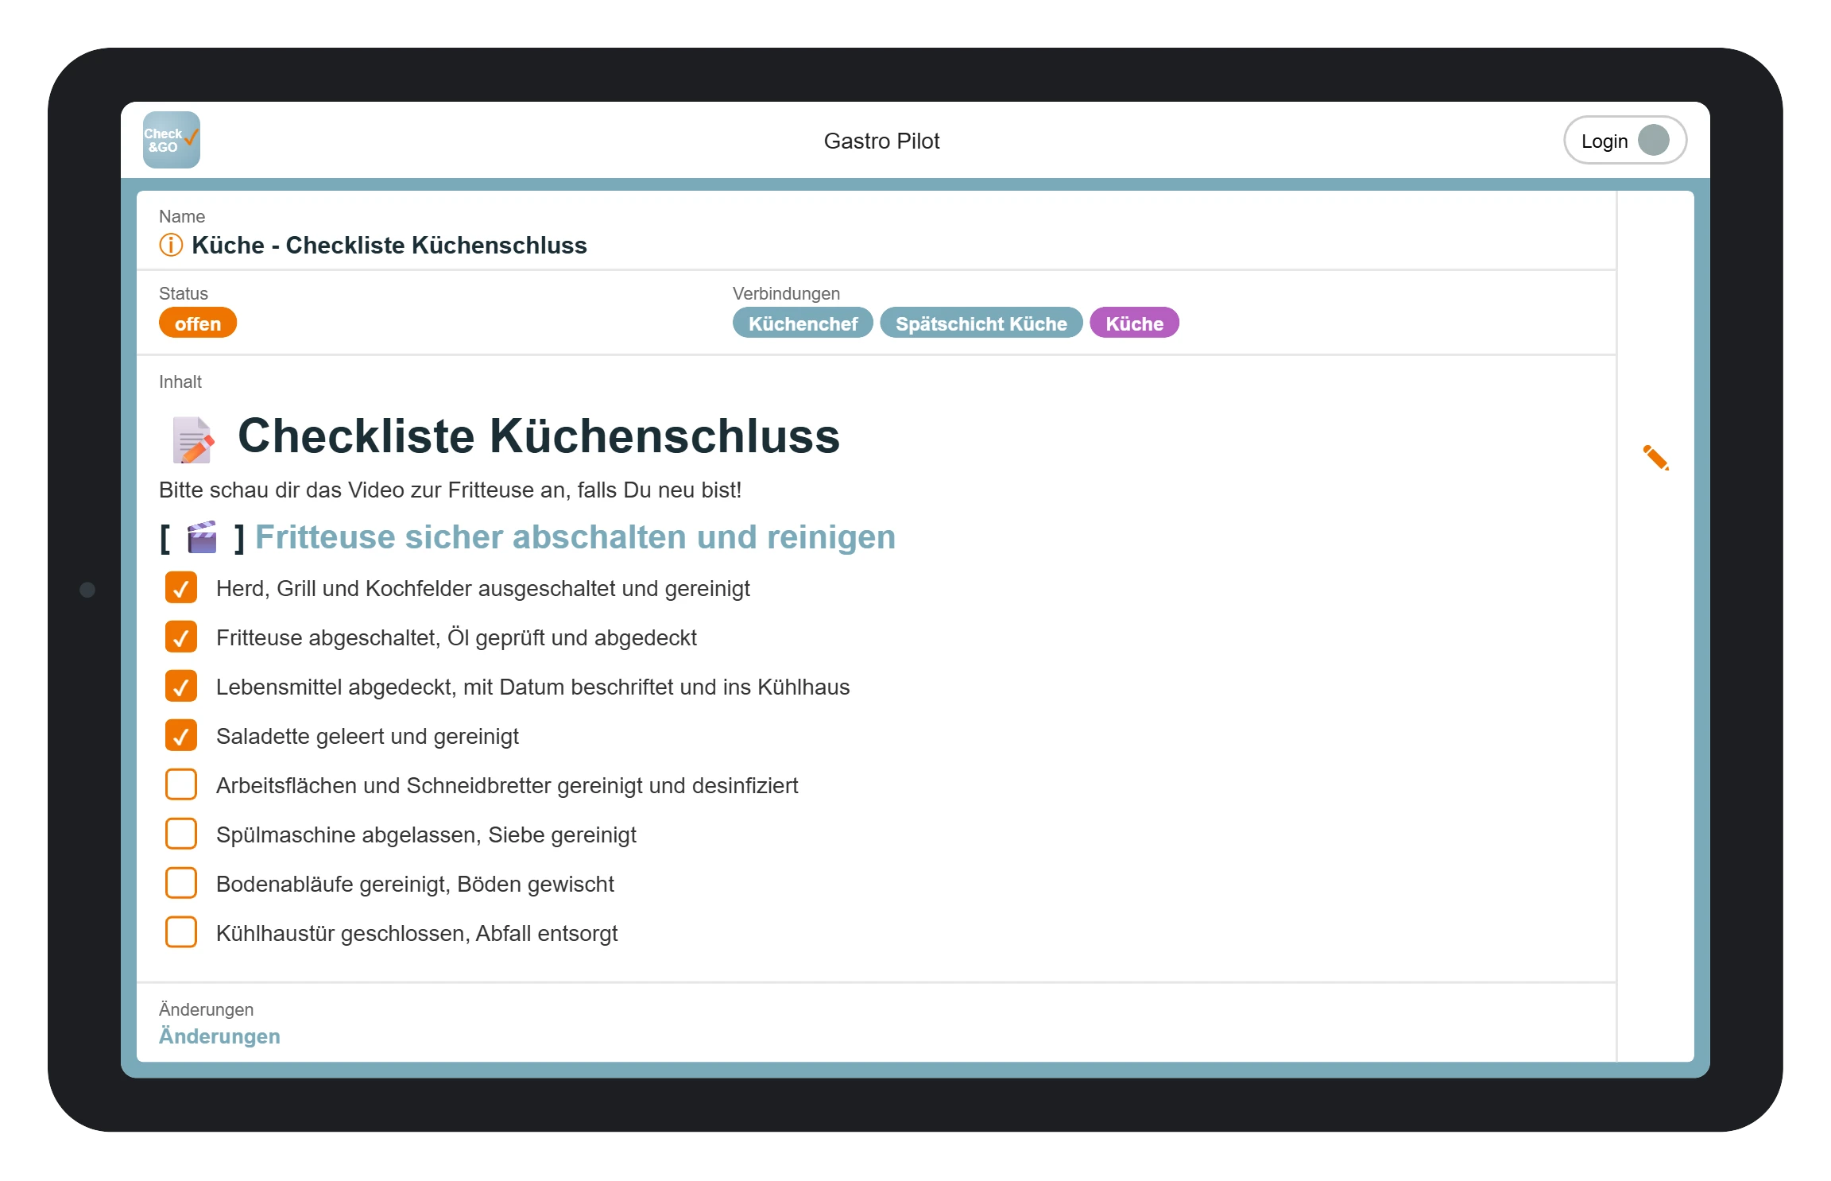Click the name Küche - Checkliste Küchenschluss
Screen dimensions: 1831x1181
(x=389, y=246)
